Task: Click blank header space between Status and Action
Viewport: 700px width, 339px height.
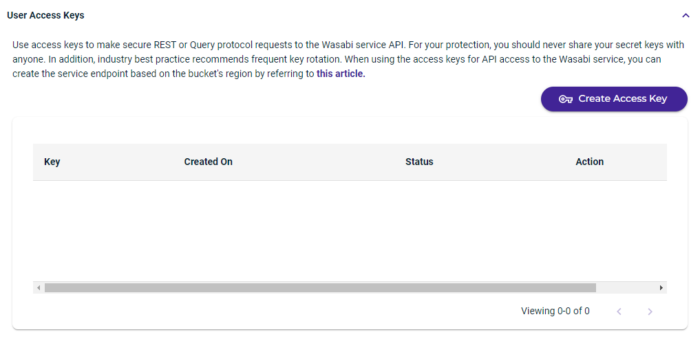Action: tap(505, 162)
